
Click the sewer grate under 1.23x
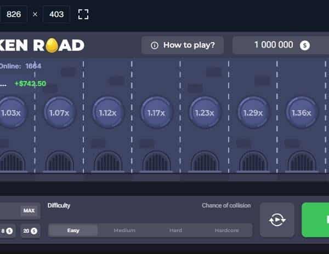205,161
